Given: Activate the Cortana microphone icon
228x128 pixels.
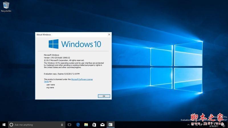Looking at the screenshot, I should point(62,125).
